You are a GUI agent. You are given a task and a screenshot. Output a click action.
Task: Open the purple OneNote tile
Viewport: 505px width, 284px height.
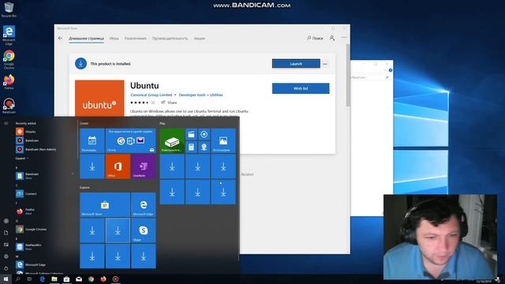144,166
